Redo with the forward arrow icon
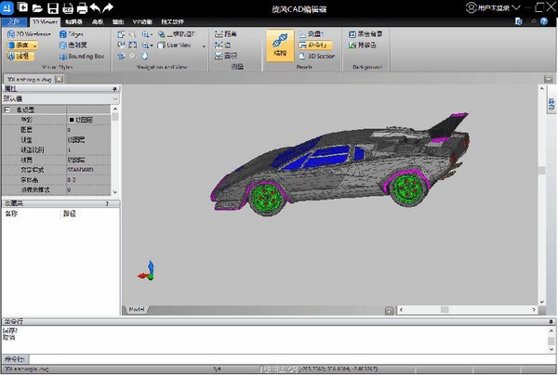Screen dimensions: 558x375 point(108,7)
